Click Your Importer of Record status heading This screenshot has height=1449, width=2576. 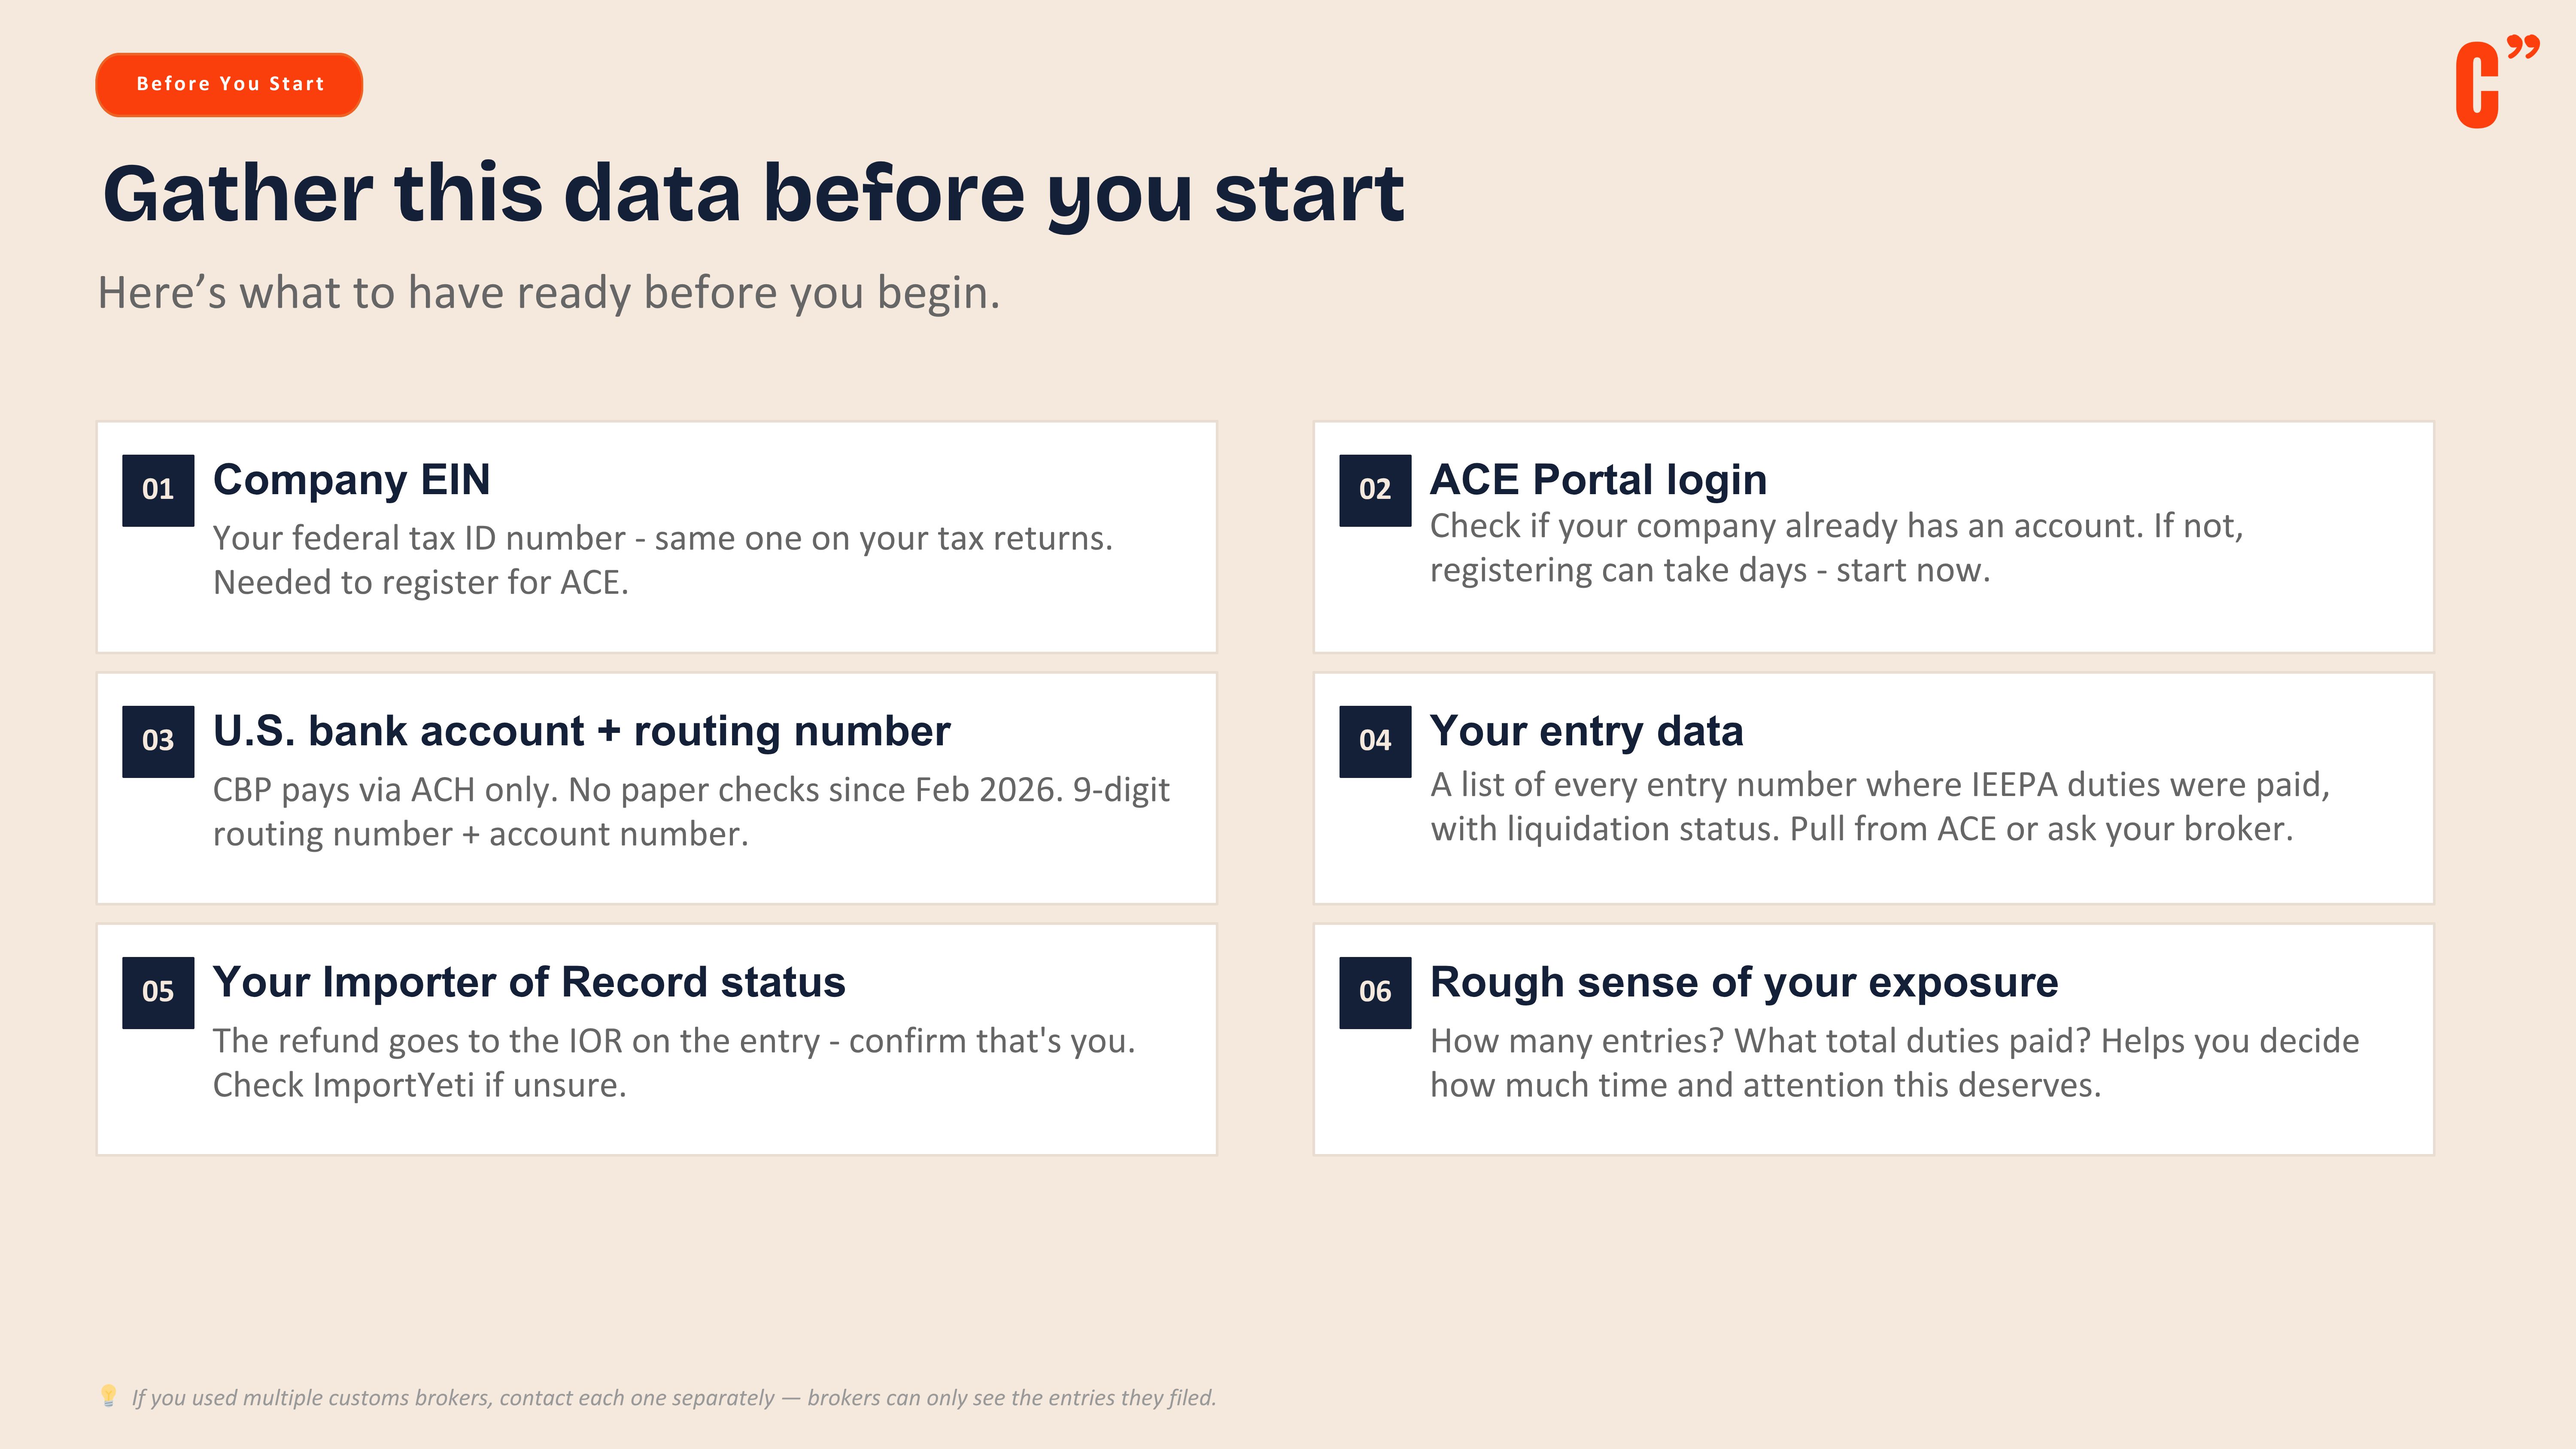pos(529,982)
